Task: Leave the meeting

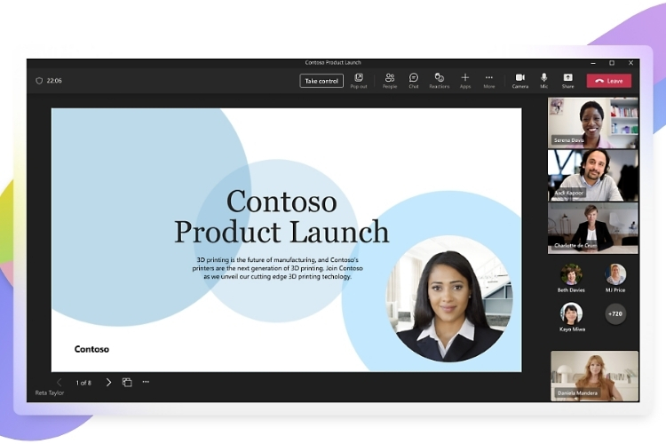Action: click(608, 81)
